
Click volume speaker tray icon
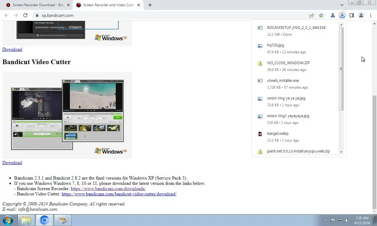click(347, 220)
